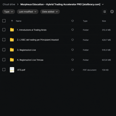Image resolution: width=116 pixels, height=116 pixels.
Task: Open the Date added filter dropdown
Action: click(50, 12)
